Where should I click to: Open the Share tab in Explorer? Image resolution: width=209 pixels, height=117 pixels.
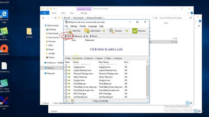point(63,13)
